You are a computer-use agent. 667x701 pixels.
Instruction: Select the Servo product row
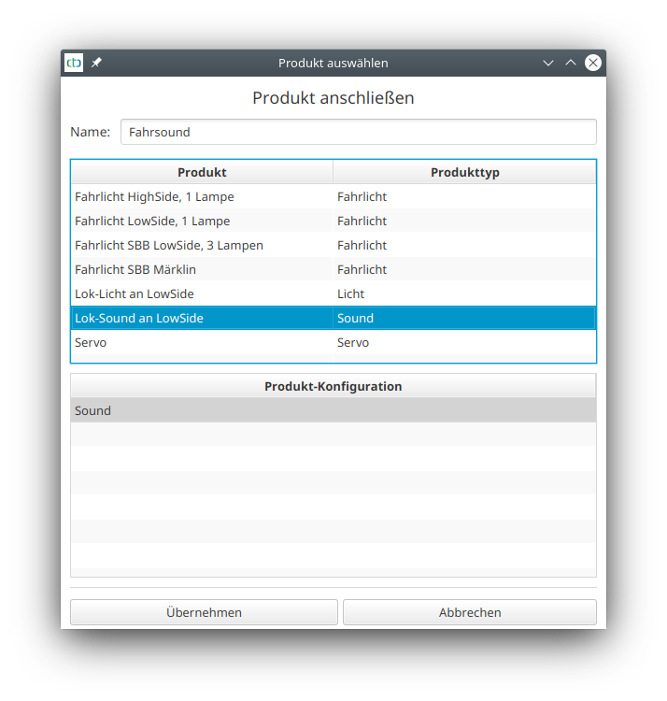(91, 343)
